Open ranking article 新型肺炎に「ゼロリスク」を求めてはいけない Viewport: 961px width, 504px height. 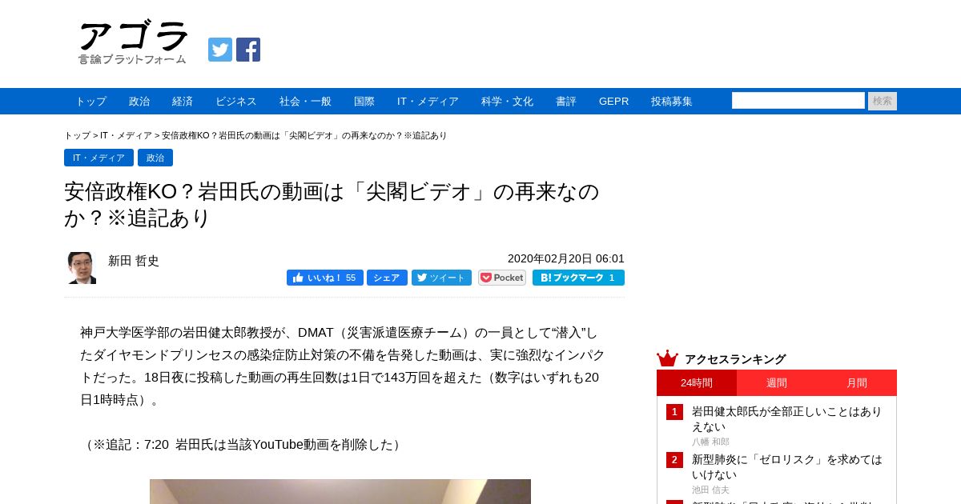coord(786,466)
